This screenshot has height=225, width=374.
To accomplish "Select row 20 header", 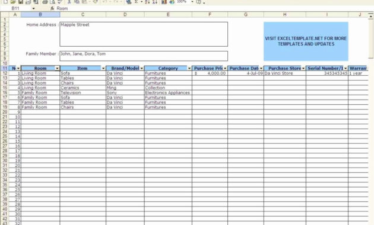I will pyautogui.click(x=5, y=112).
